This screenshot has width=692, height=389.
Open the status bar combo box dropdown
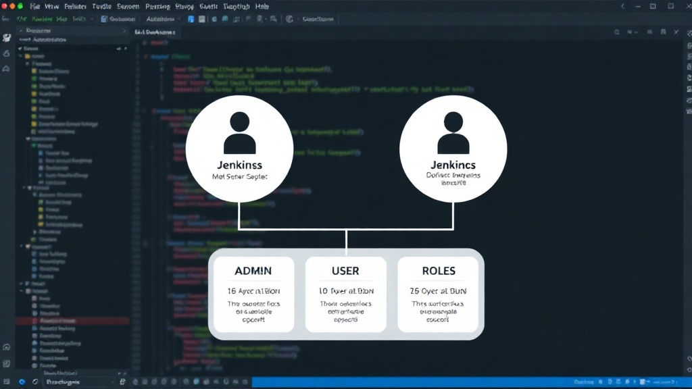point(80,382)
